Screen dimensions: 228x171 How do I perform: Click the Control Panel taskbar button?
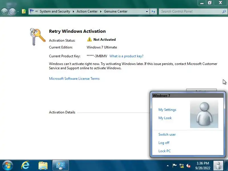60,165
